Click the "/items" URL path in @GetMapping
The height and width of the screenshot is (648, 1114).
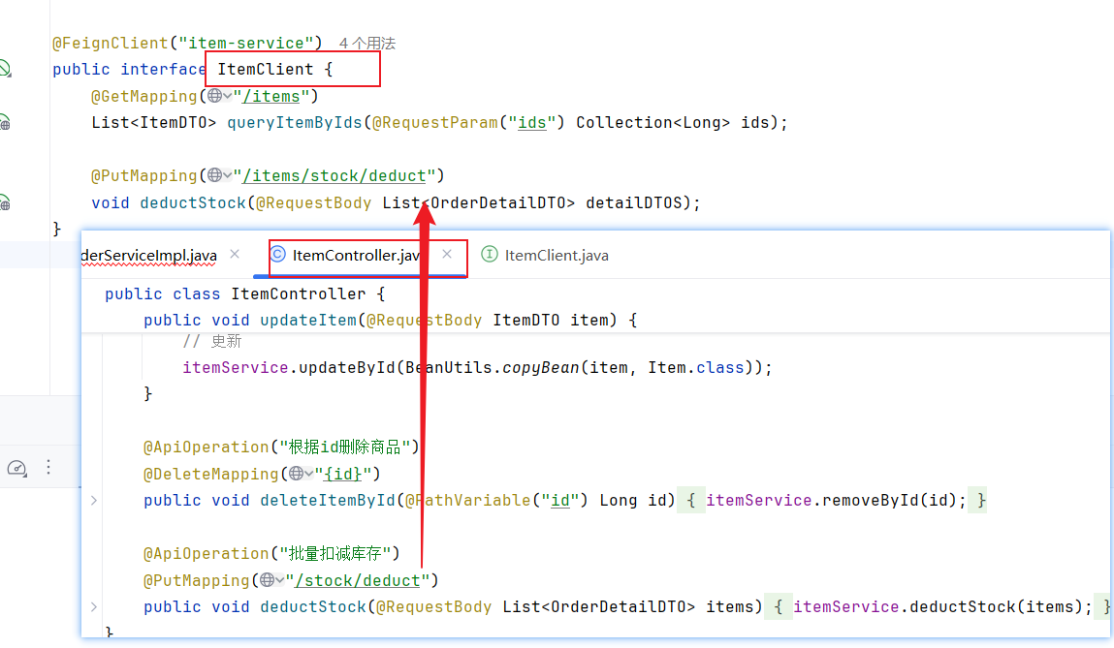click(275, 96)
